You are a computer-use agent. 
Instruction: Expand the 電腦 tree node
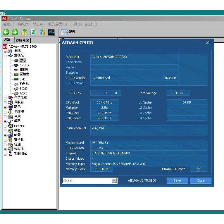(x=5, y=51)
